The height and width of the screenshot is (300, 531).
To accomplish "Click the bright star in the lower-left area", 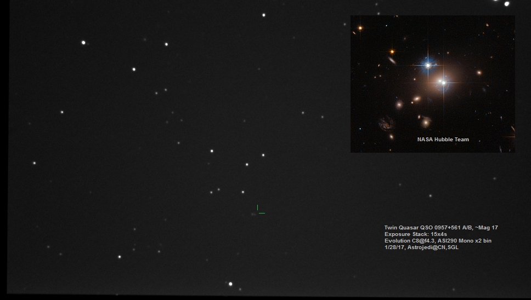I will click(x=119, y=256).
